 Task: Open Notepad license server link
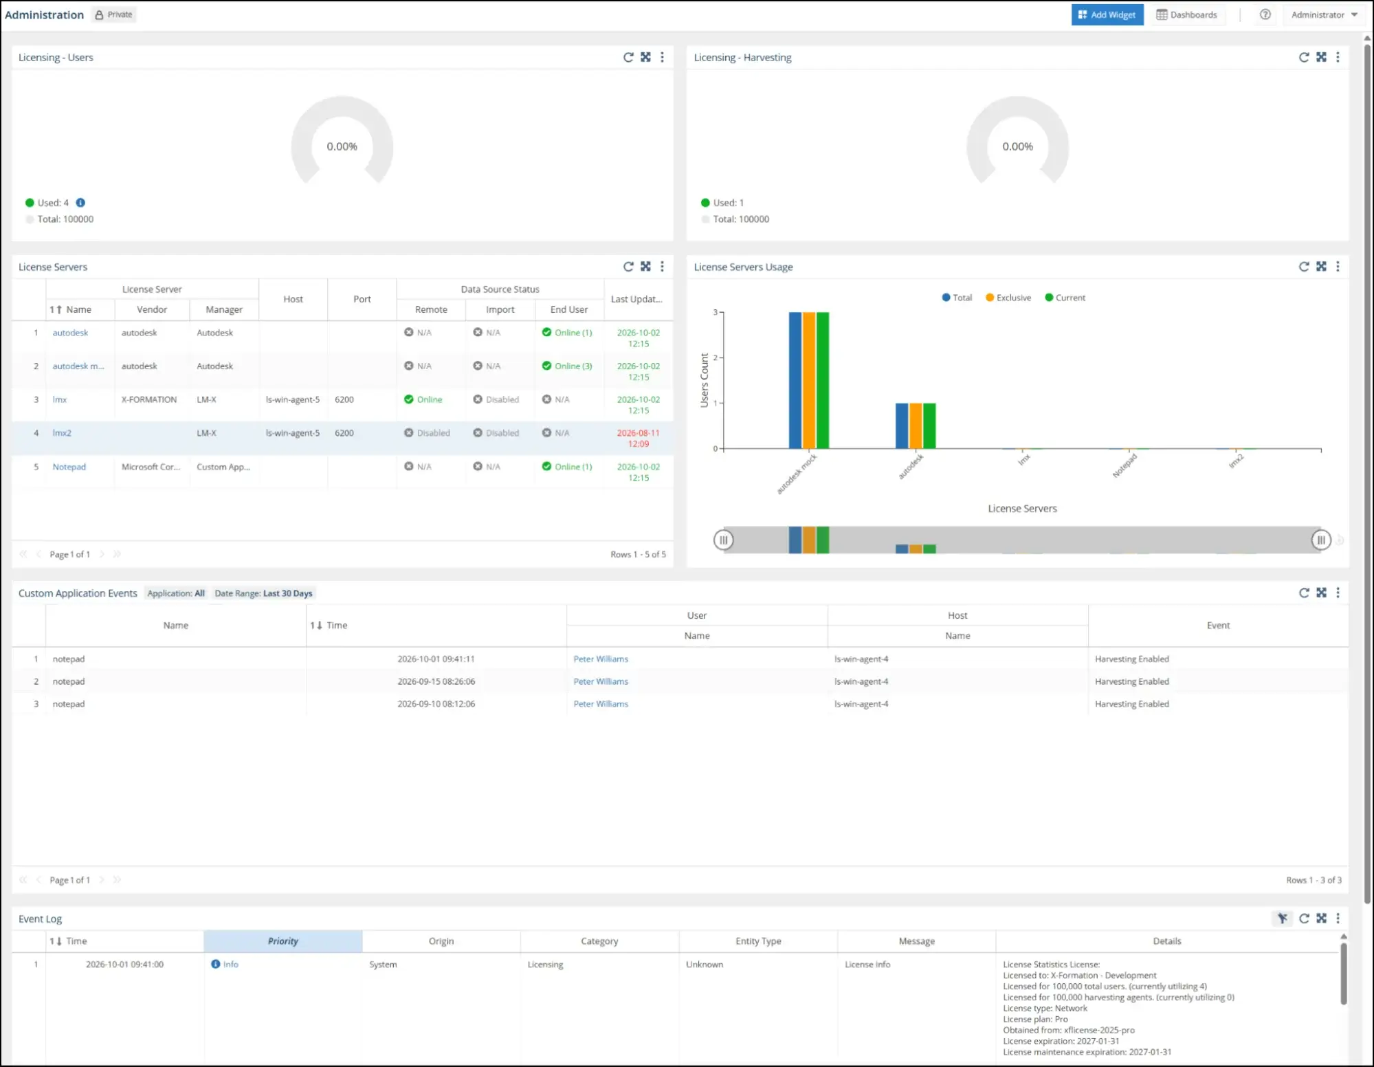coord(69,467)
